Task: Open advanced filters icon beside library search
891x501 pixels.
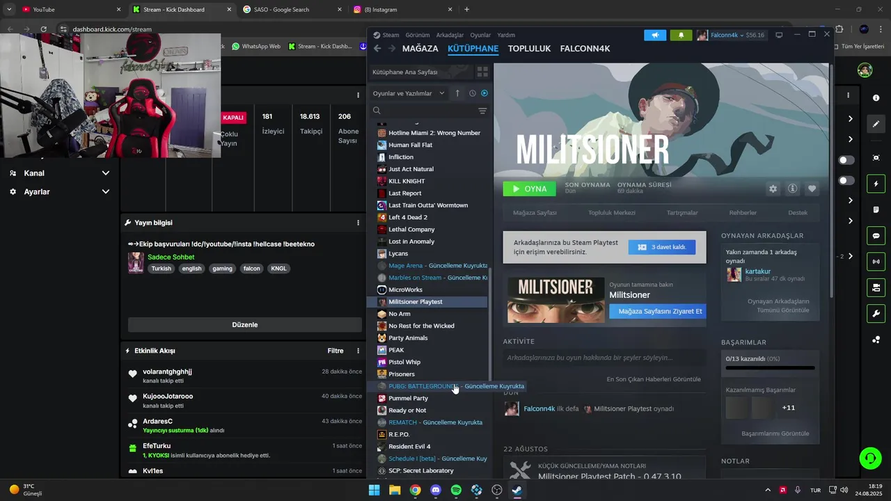Action: (x=482, y=111)
